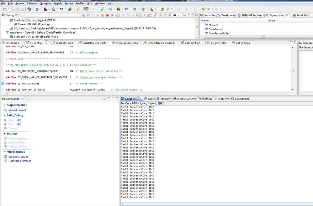Collapse the Project Creation section
Viewport: 313px width, 206px height.
pyautogui.click(x=4, y=105)
